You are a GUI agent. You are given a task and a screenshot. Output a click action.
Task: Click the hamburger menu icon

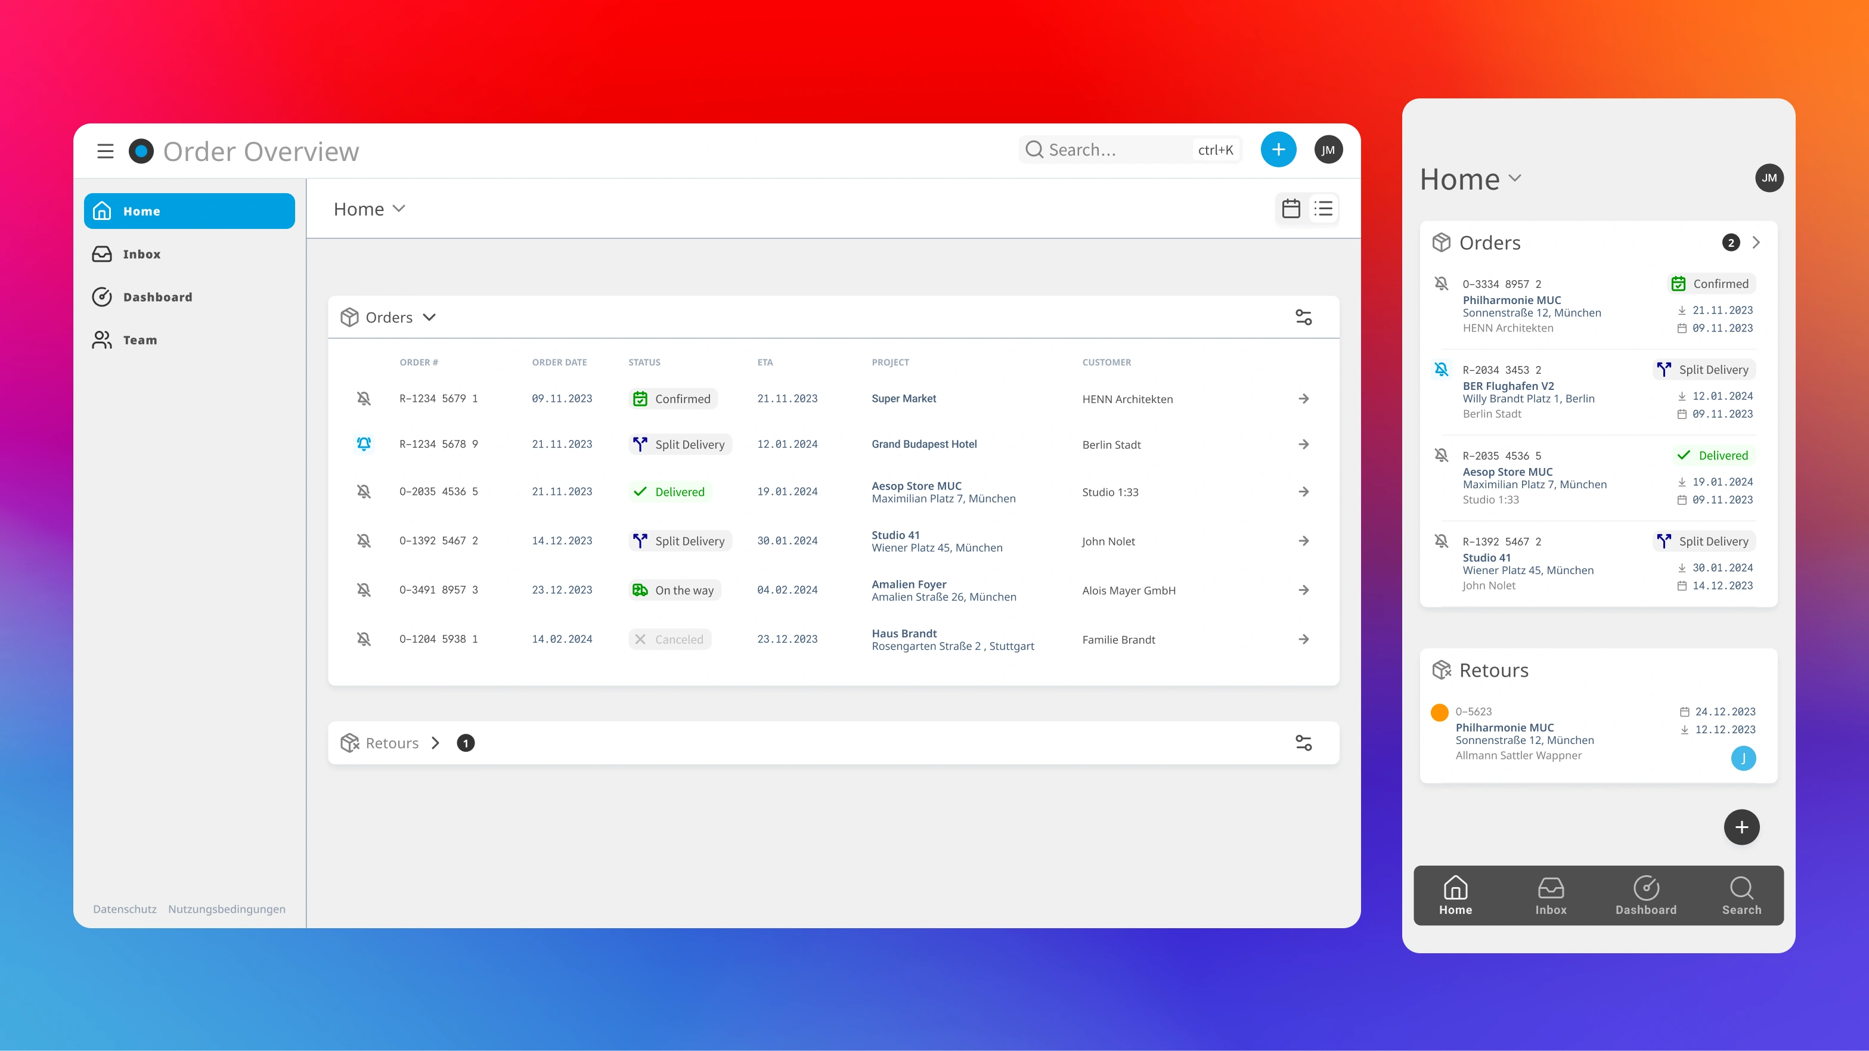(105, 151)
